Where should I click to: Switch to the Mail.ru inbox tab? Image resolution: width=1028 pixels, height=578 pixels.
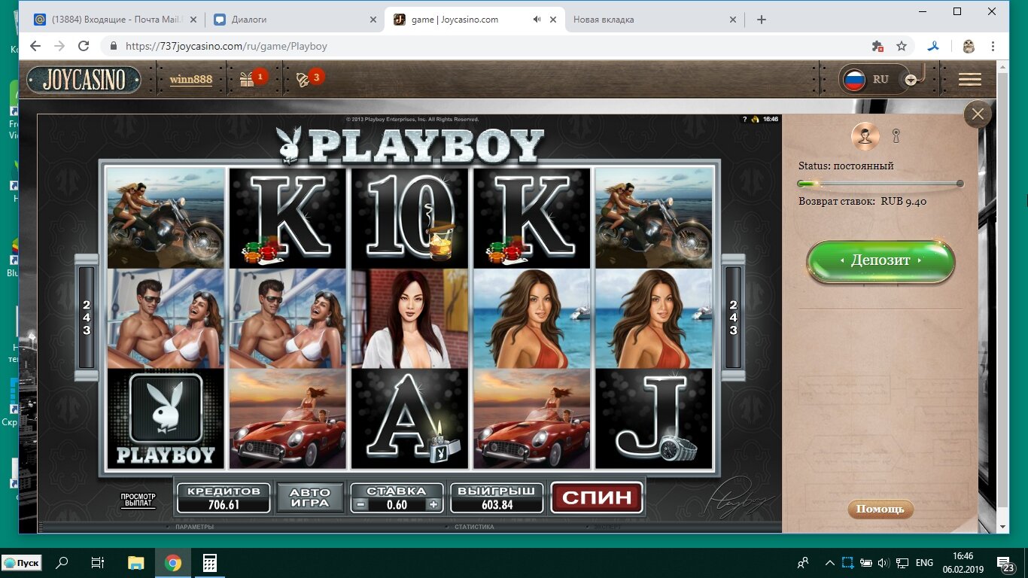(x=113, y=20)
